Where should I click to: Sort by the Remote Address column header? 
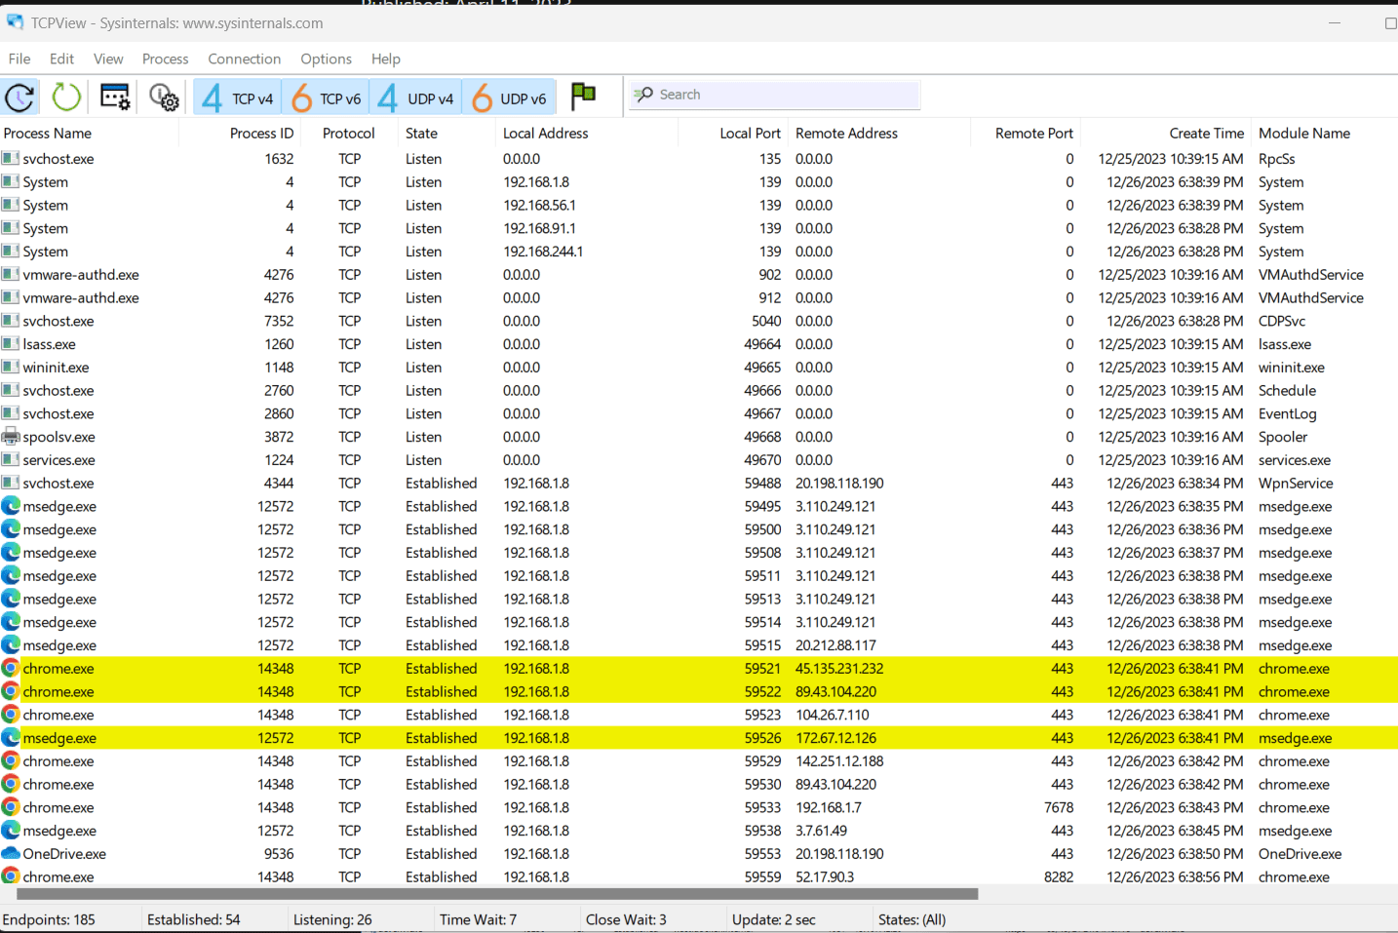tap(846, 133)
